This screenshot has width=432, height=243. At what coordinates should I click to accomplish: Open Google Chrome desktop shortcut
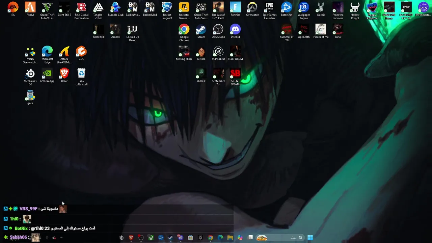click(184, 33)
